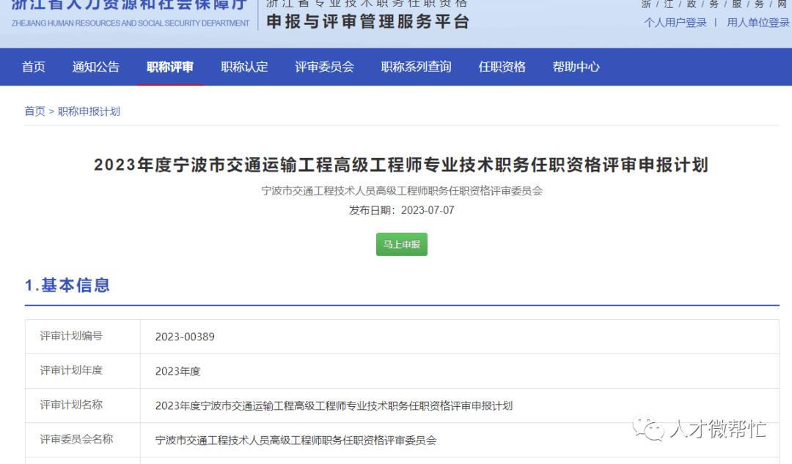Open the 通知公告 announcements menu
Viewport: 792px width, 464px height.
95,67
